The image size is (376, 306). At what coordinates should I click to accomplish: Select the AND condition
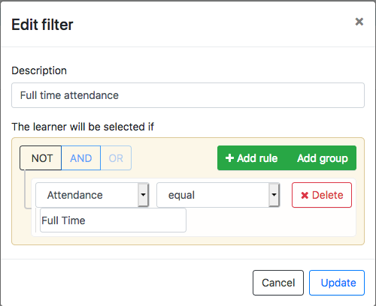coord(81,158)
